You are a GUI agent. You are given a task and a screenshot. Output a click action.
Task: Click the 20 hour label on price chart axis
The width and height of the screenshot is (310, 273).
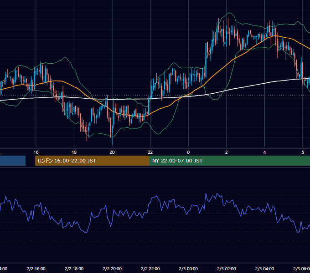pos(112,152)
